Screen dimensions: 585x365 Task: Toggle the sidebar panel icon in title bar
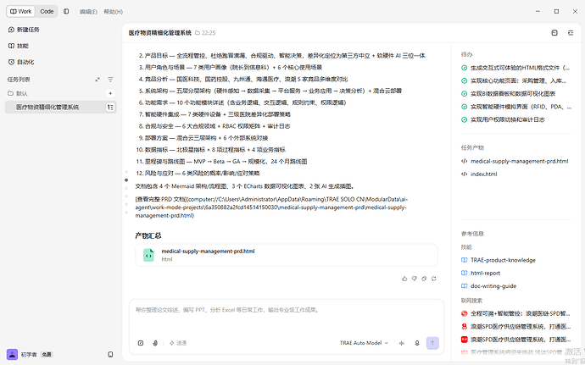[66, 12]
